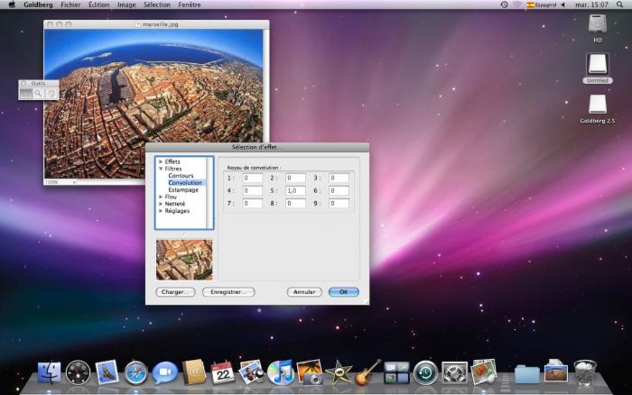Collapse the Filtres category triangle
The image size is (632, 395).
pos(161,168)
